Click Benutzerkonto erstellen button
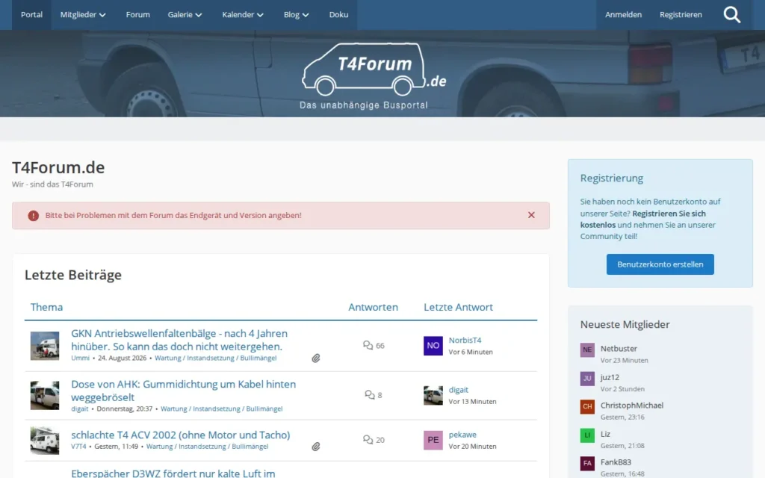The width and height of the screenshot is (765, 478). point(660,264)
